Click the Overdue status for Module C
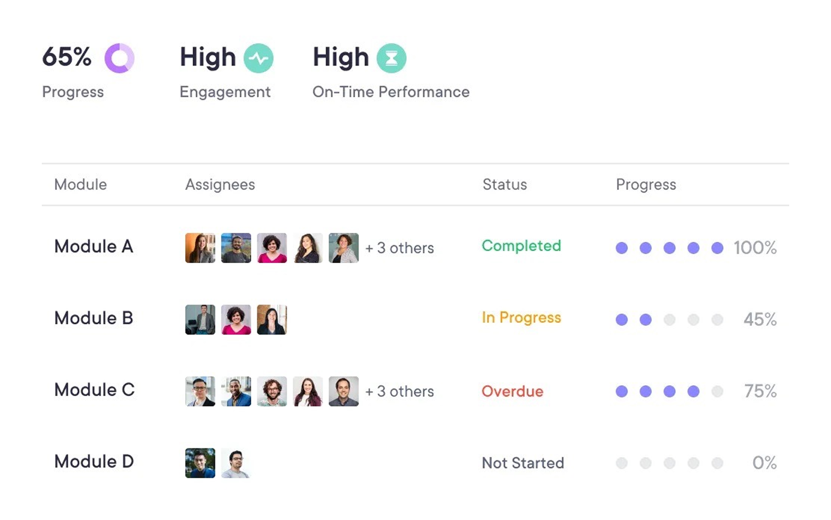This screenshot has height=520, width=831. coord(512,391)
